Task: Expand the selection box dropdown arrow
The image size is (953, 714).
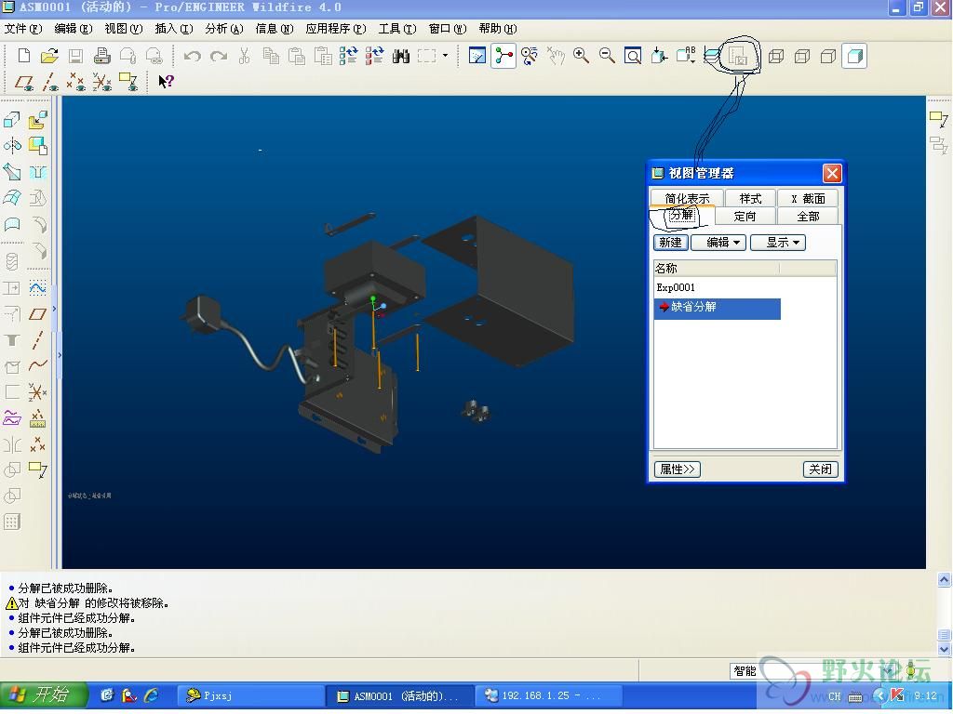Action: (x=446, y=57)
